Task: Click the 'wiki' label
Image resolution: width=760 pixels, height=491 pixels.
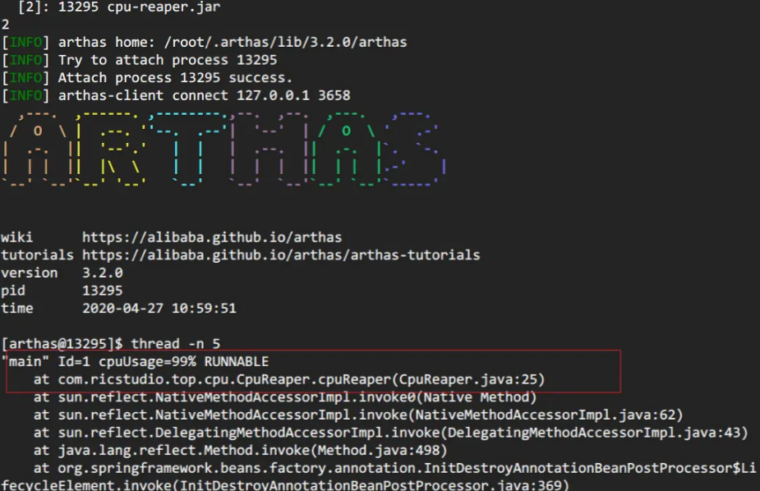Action: point(17,237)
